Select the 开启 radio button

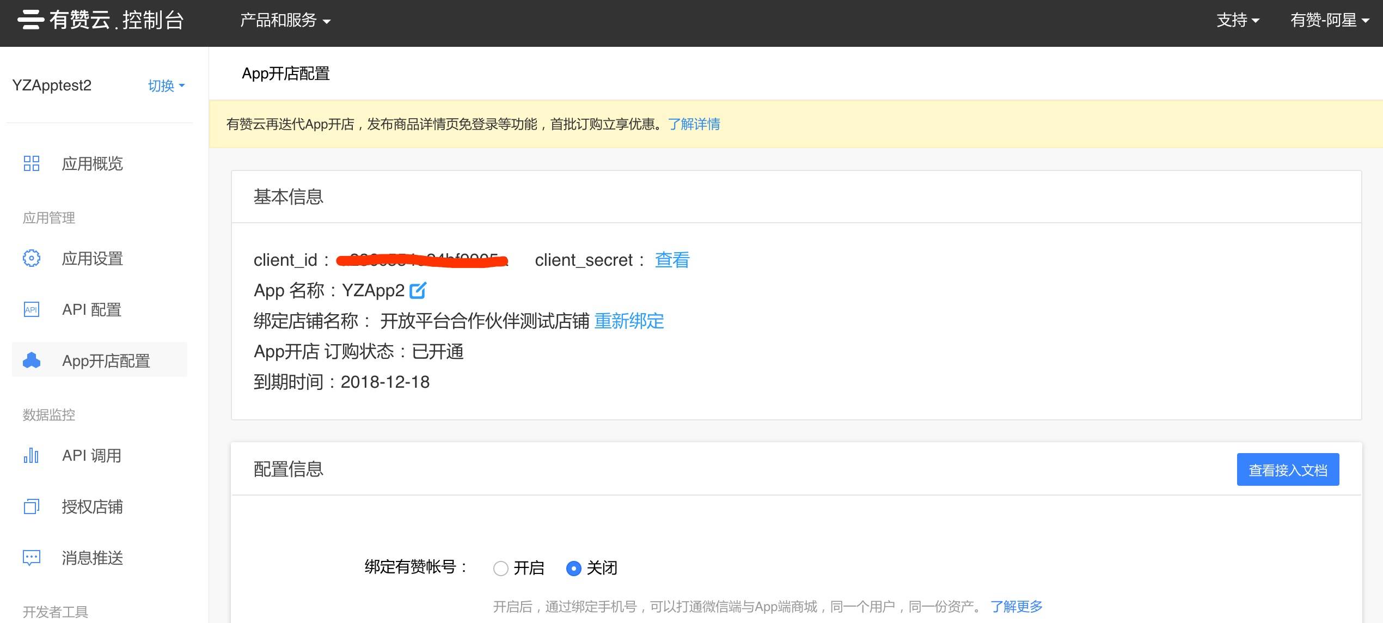point(500,569)
